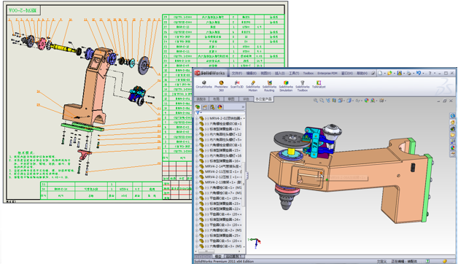Activate the ScanTo3D add-in
The height and width of the screenshot is (264, 458).
tap(237, 85)
